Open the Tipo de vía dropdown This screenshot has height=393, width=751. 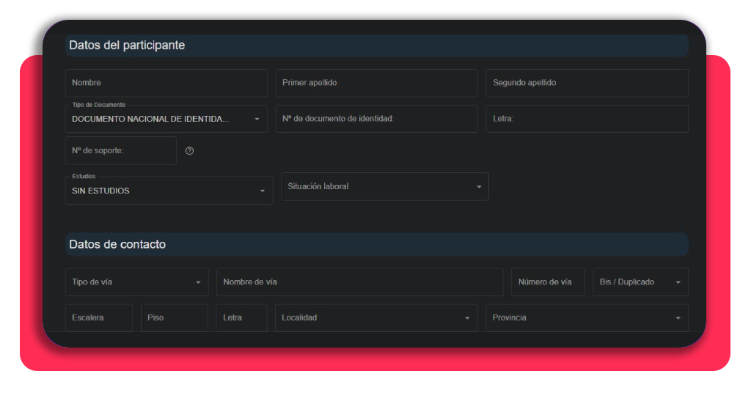[136, 282]
